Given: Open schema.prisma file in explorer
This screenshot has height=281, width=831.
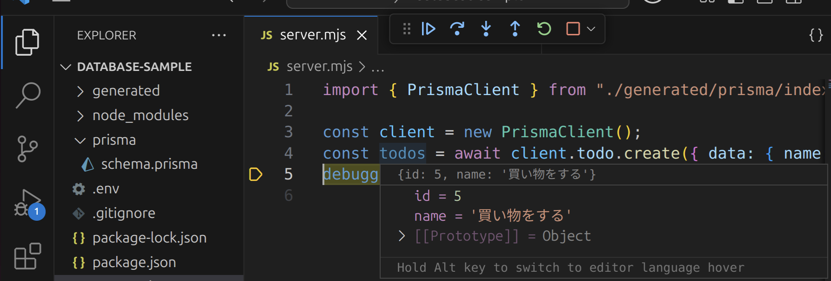Looking at the screenshot, I should (149, 164).
